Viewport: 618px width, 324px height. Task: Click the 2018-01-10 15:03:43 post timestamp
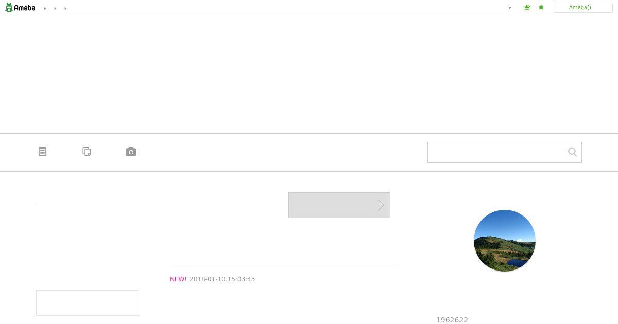pos(222,279)
